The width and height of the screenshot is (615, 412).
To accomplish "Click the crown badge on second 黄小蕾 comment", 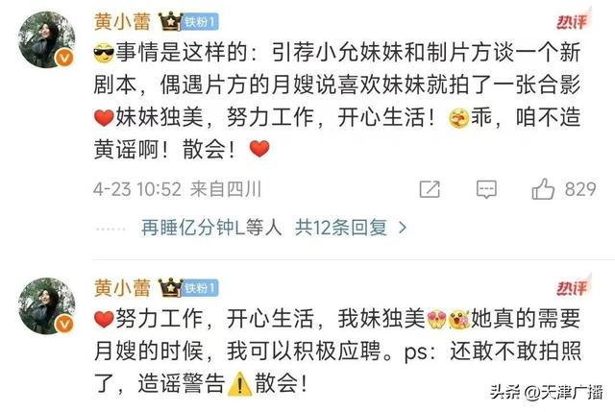I will (171, 287).
